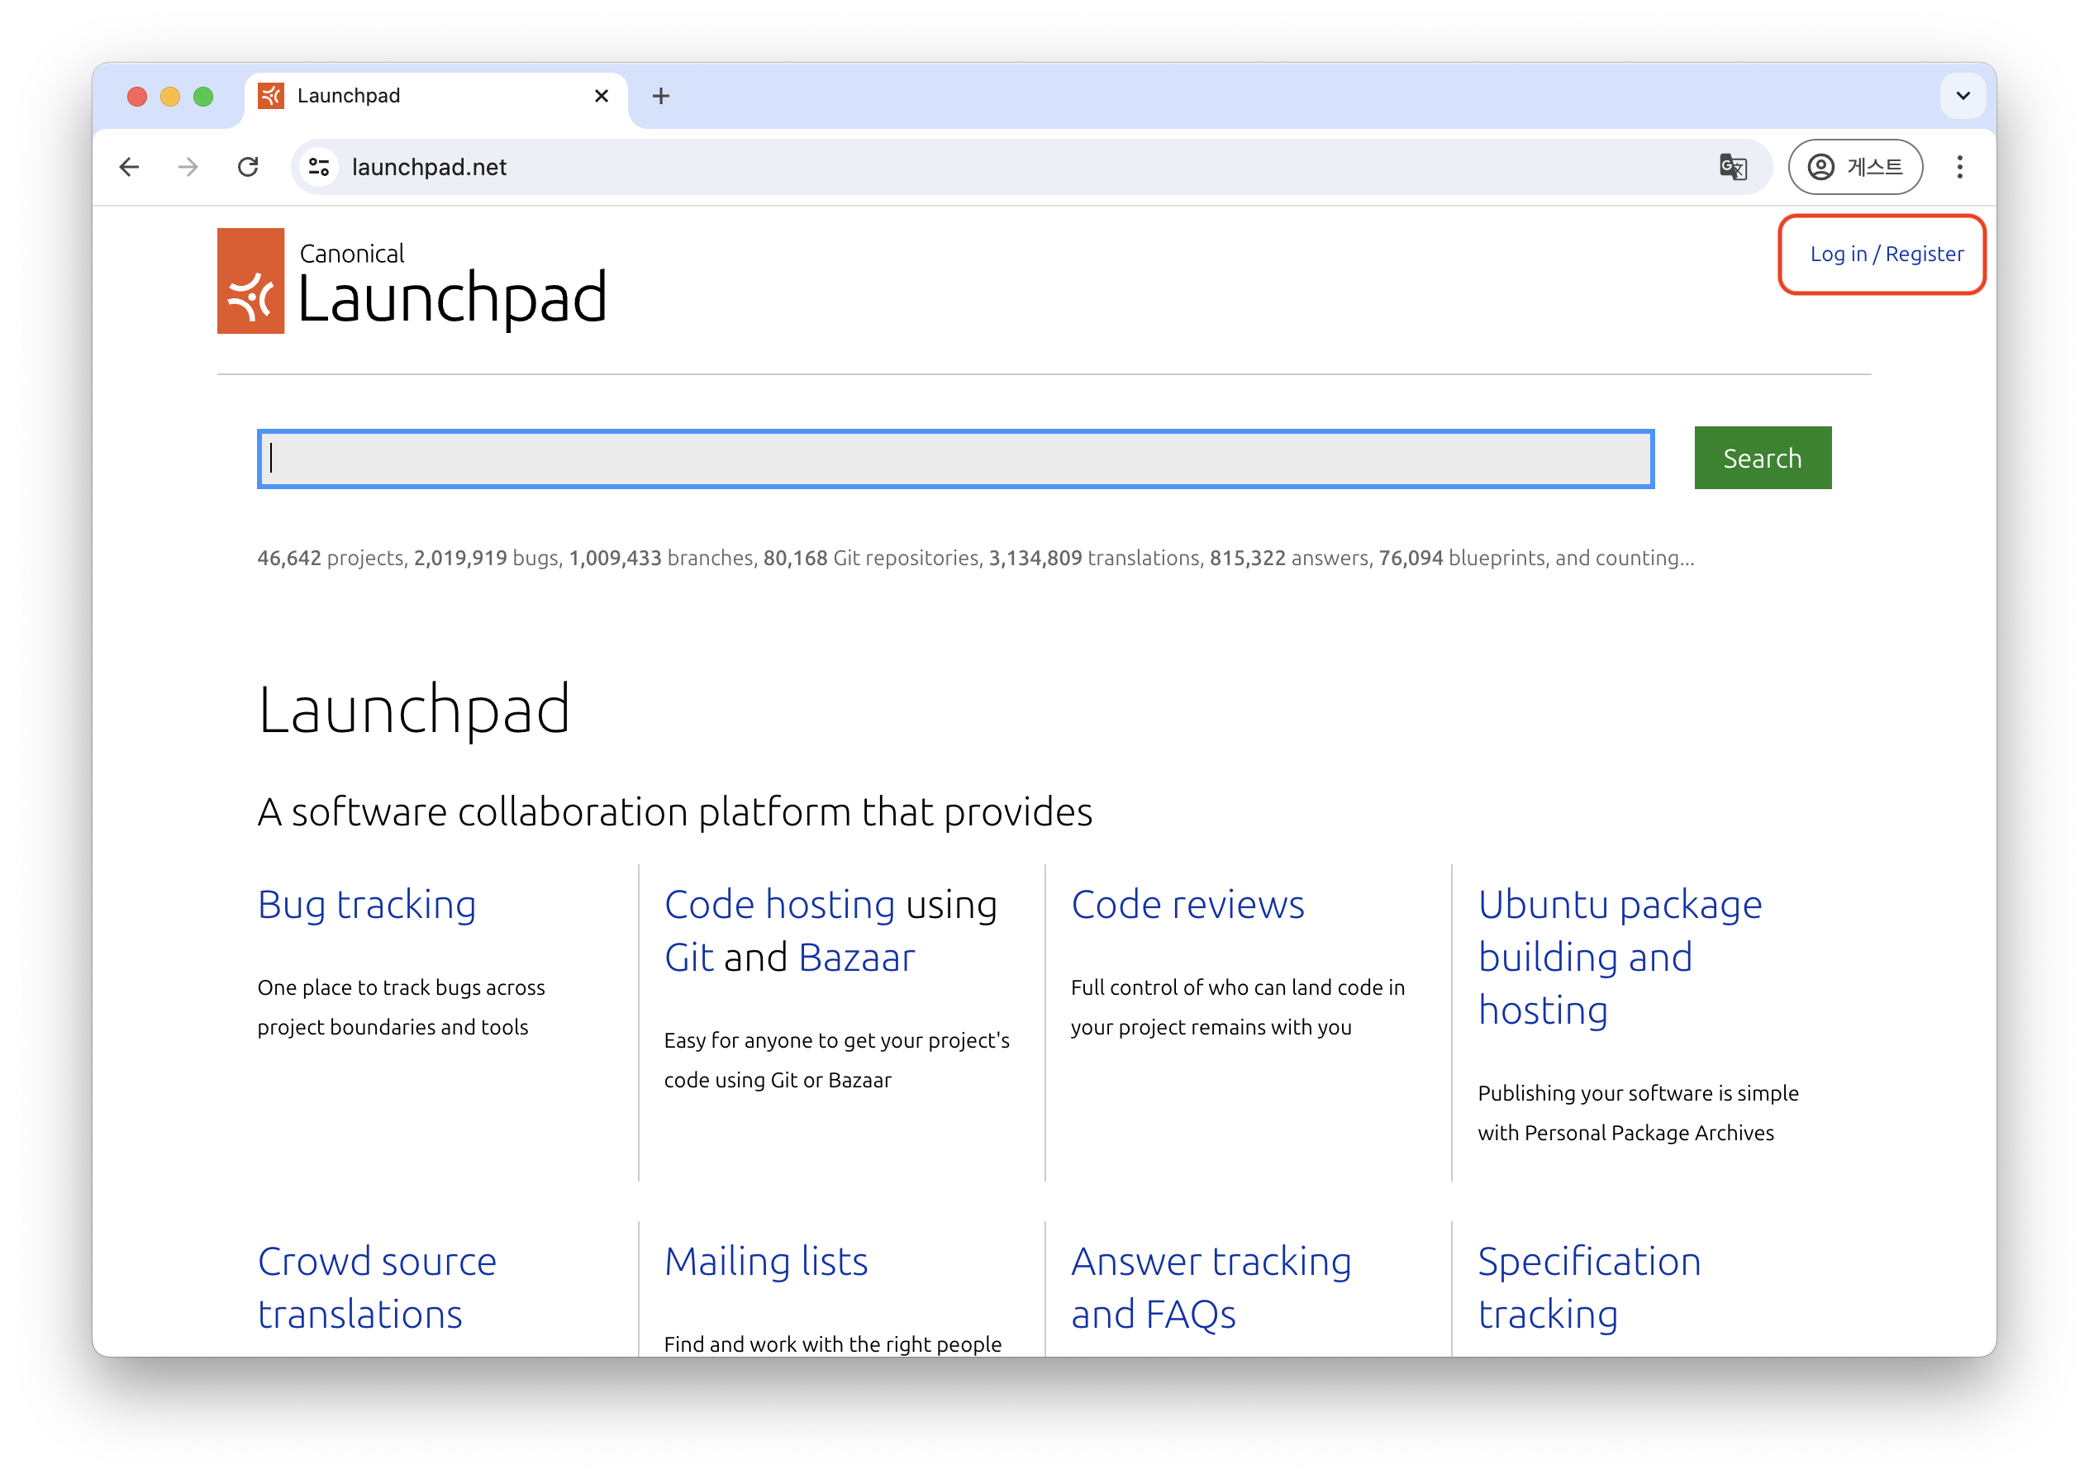This screenshot has height=1479, width=2089.
Task: Click 'Find and work with the right people' text
Action: tap(831, 1343)
